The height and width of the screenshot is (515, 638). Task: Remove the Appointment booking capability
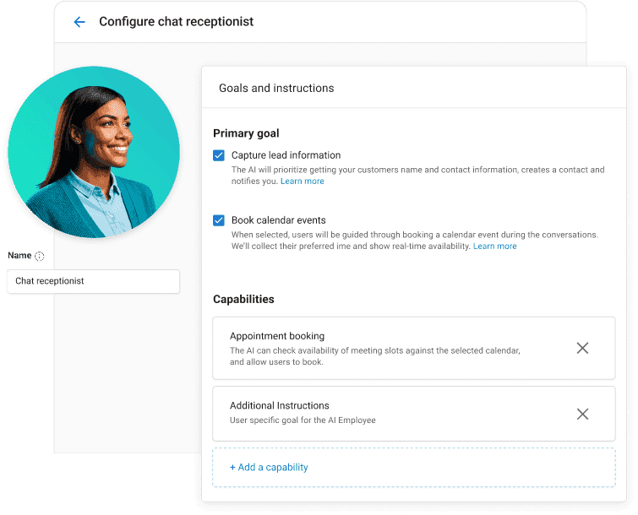582,348
